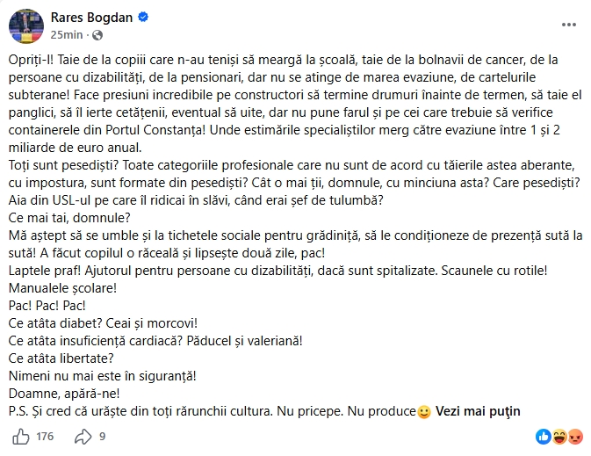Click the Doamne, apără-ne! line
The image size is (591, 456).
point(64,394)
